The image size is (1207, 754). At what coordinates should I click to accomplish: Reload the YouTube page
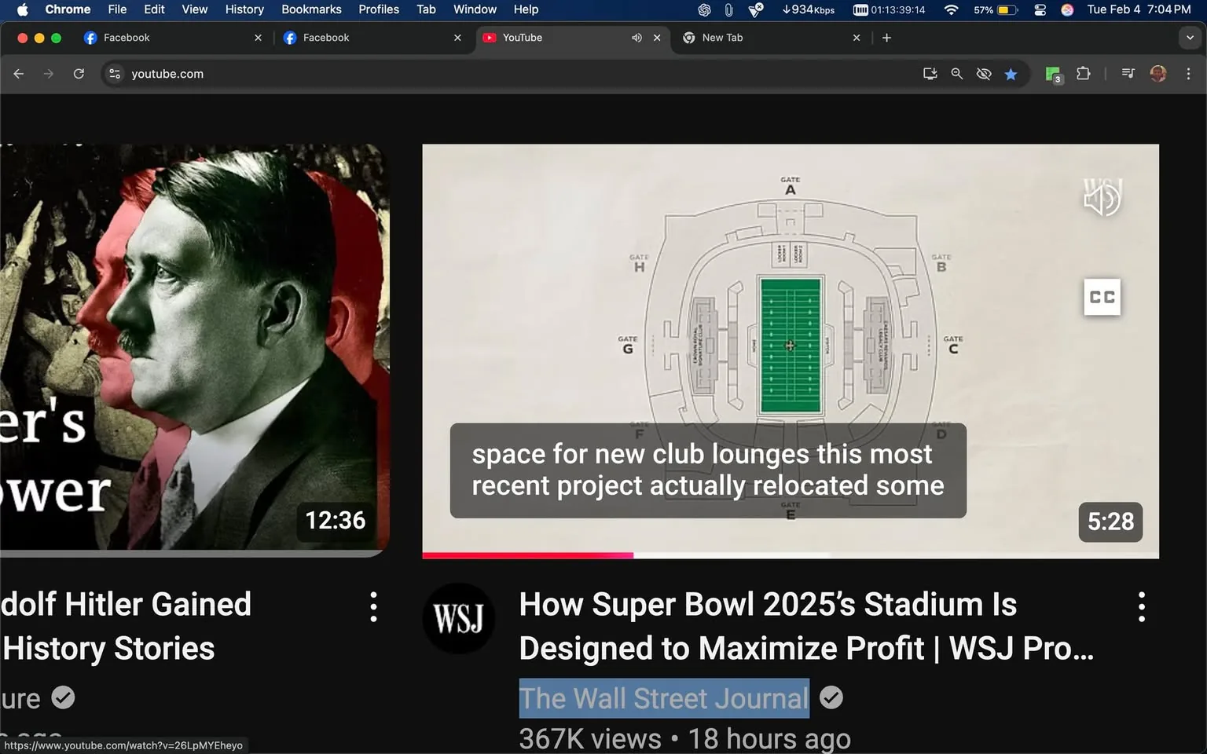tap(79, 74)
